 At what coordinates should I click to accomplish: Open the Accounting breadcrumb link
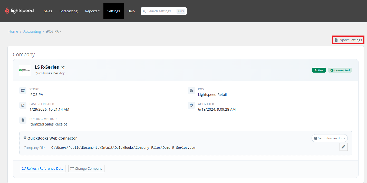(32, 31)
